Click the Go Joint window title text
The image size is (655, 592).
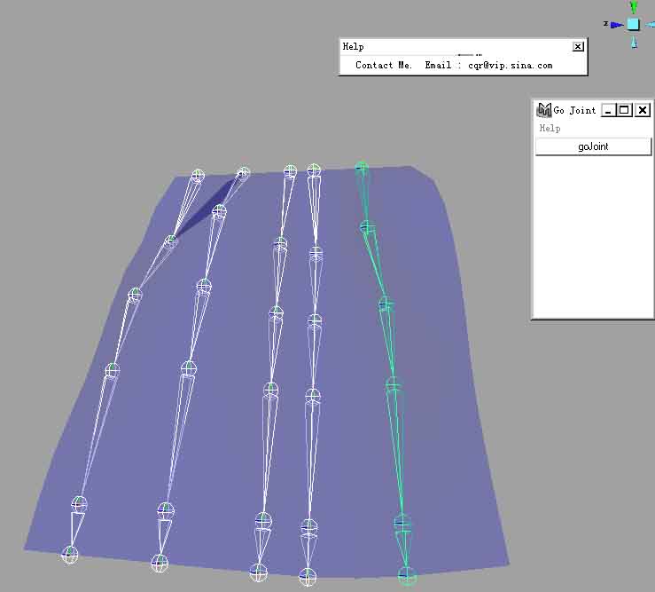click(x=574, y=110)
